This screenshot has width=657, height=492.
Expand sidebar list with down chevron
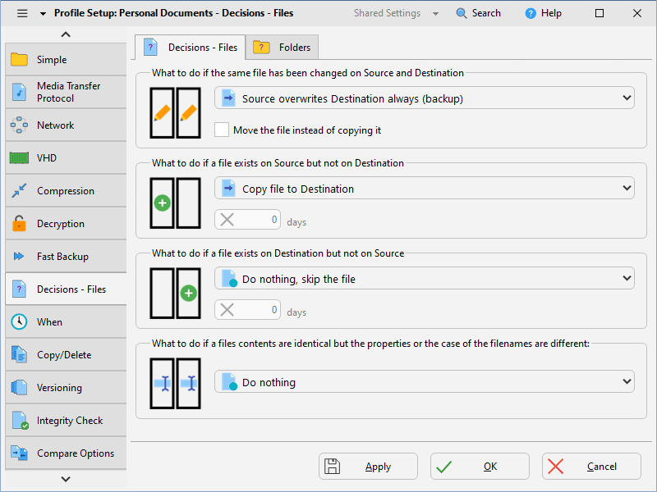pyautogui.click(x=66, y=479)
